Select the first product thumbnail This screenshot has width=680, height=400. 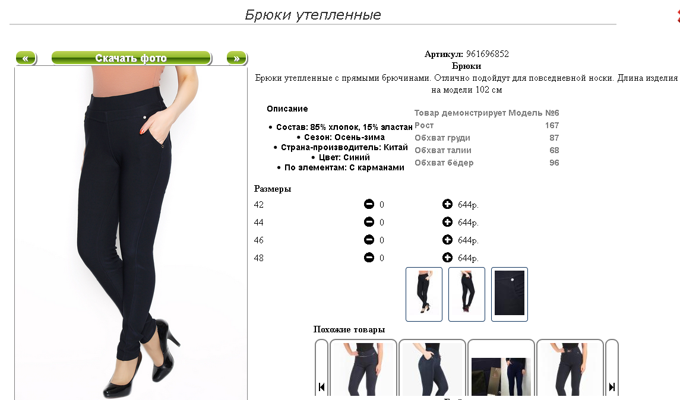423,294
